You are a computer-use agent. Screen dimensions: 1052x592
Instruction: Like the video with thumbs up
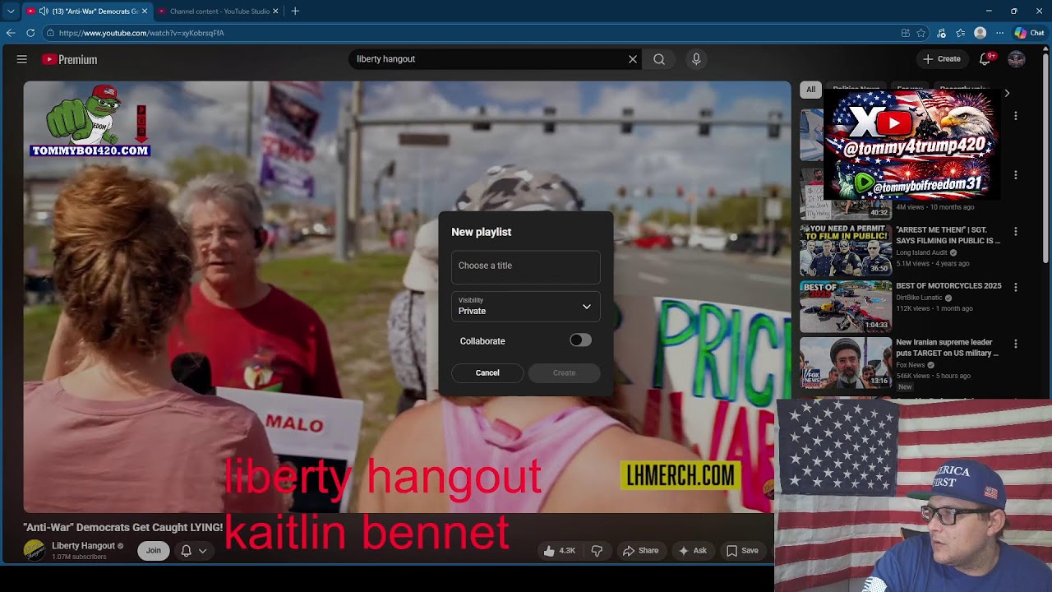(560, 551)
